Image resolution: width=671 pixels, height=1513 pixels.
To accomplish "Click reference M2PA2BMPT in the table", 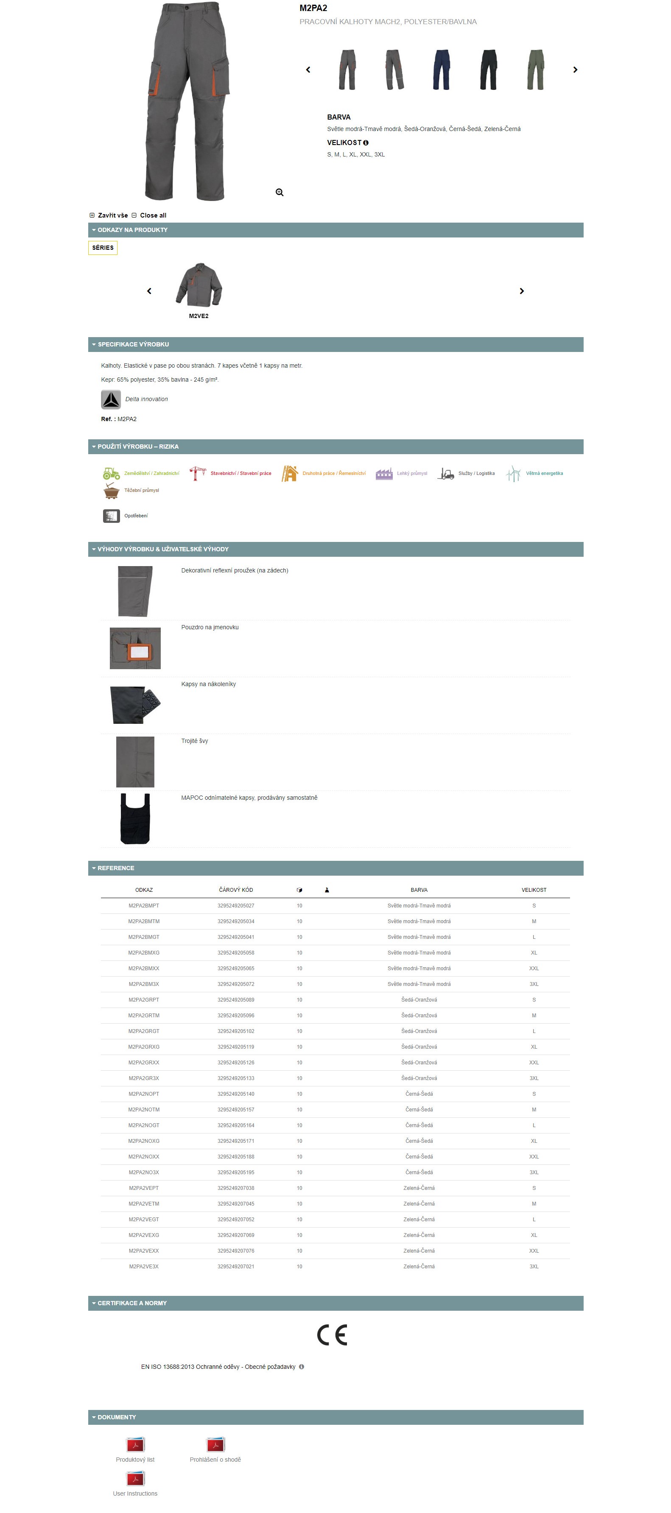I will click(x=144, y=906).
